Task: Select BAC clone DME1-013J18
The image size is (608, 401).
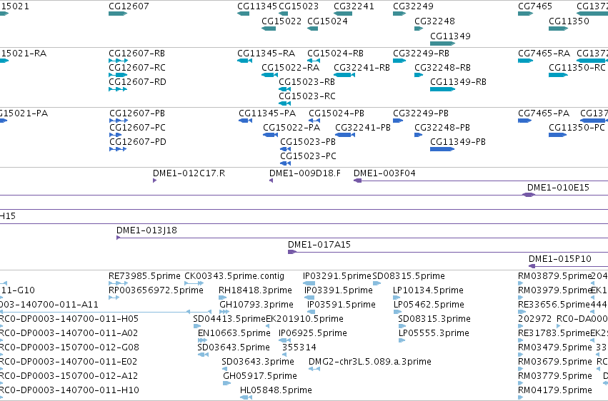Action: pos(146,230)
